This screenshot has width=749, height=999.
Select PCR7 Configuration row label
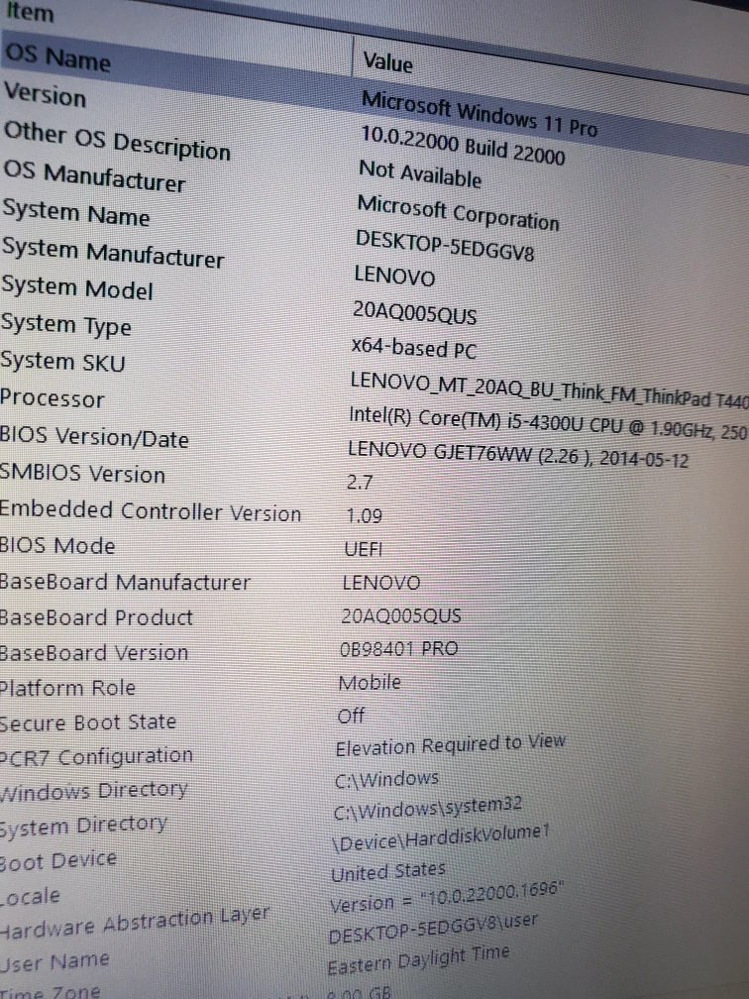(x=96, y=757)
